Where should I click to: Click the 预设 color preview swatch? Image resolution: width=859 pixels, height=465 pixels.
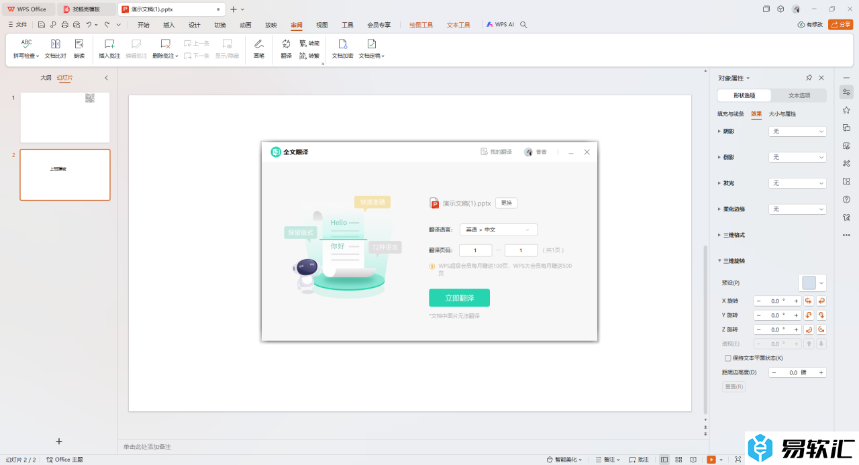808,282
